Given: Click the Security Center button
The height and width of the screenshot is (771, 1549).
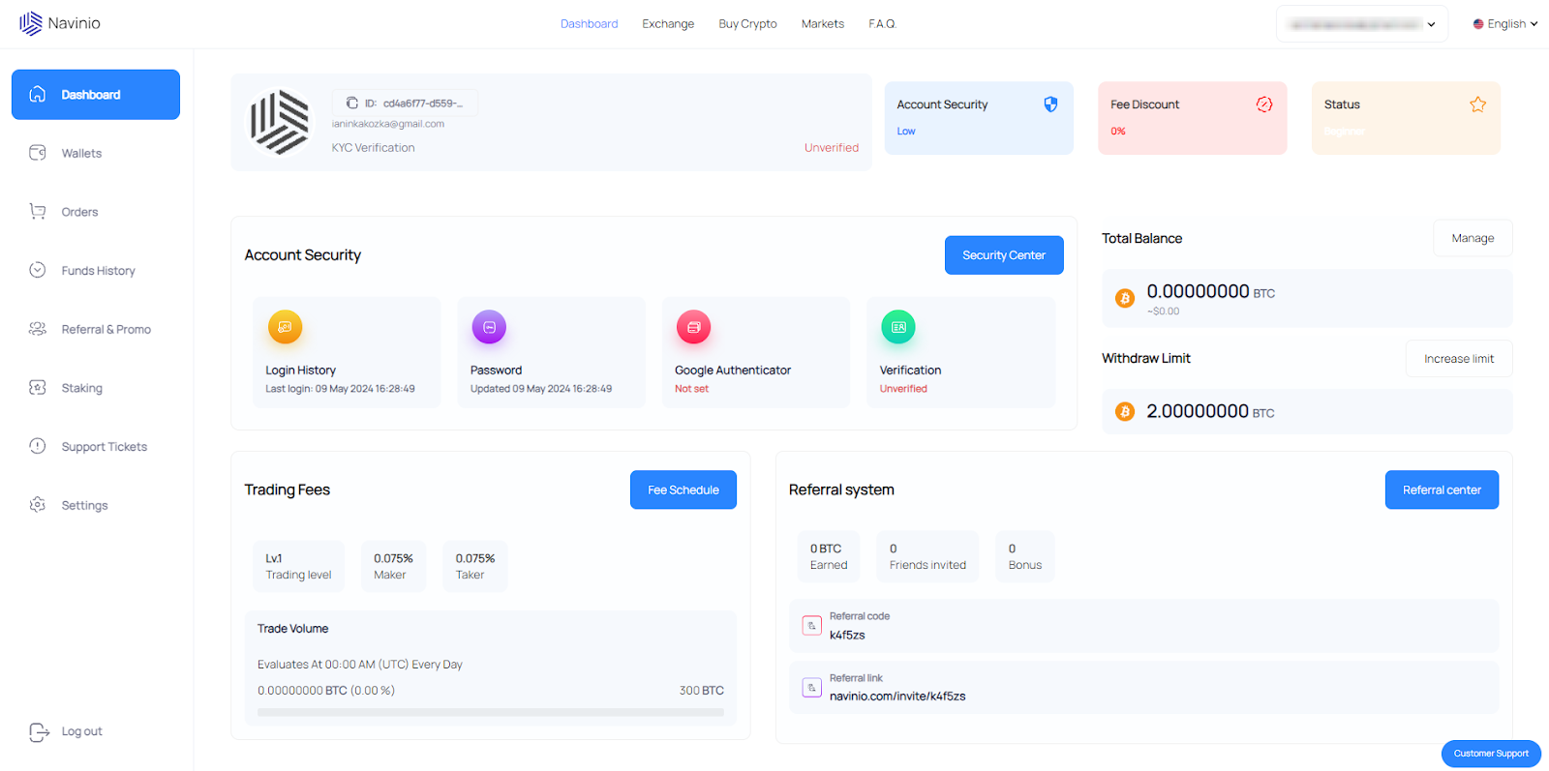Looking at the screenshot, I should tap(1004, 255).
